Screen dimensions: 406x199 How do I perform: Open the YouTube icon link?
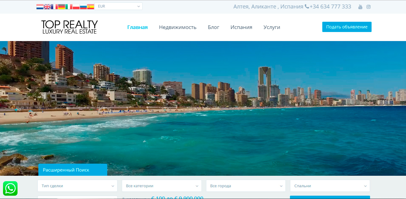click(360, 7)
